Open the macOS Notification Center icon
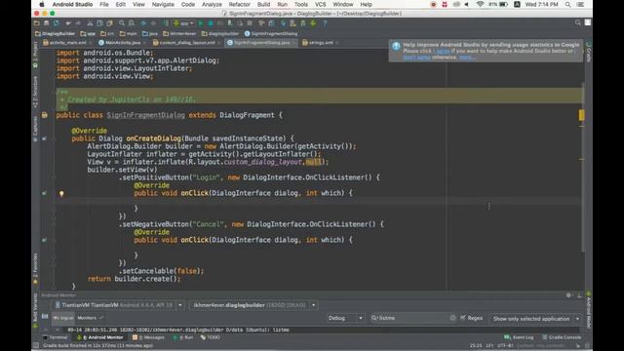This screenshot has height=351, width=624. click(x=581, y=4)
